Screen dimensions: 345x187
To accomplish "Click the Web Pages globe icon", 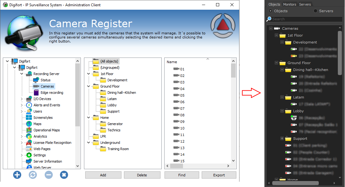I will point(29,149).
